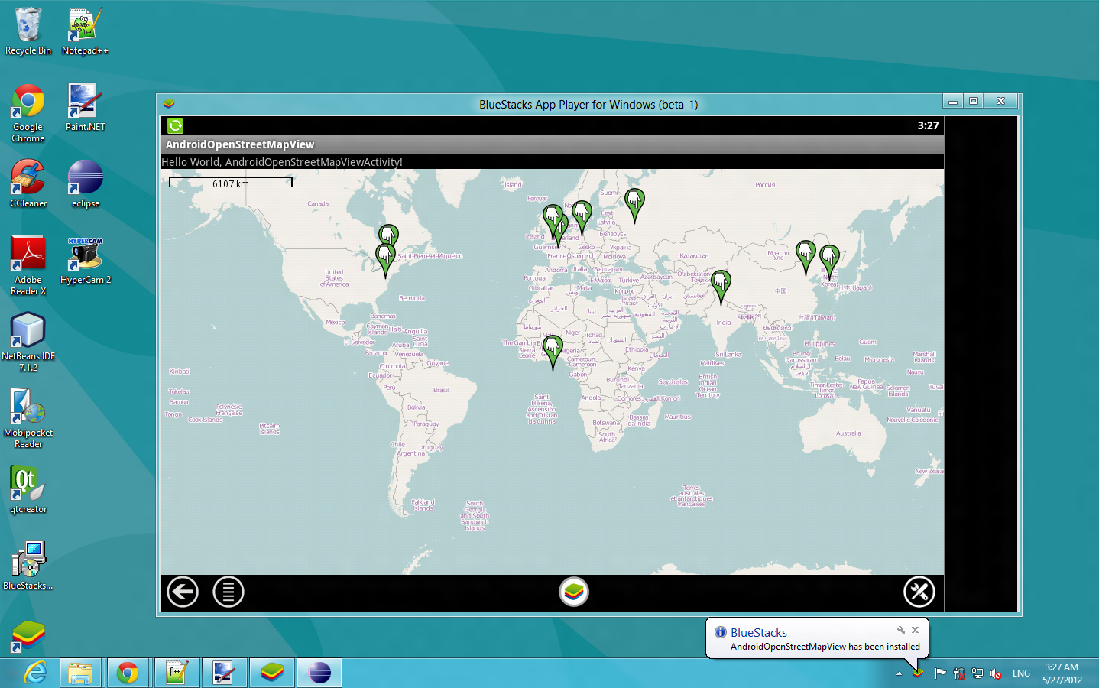
Task: Tap the map marker over Danmark
Action: (582, 218)
